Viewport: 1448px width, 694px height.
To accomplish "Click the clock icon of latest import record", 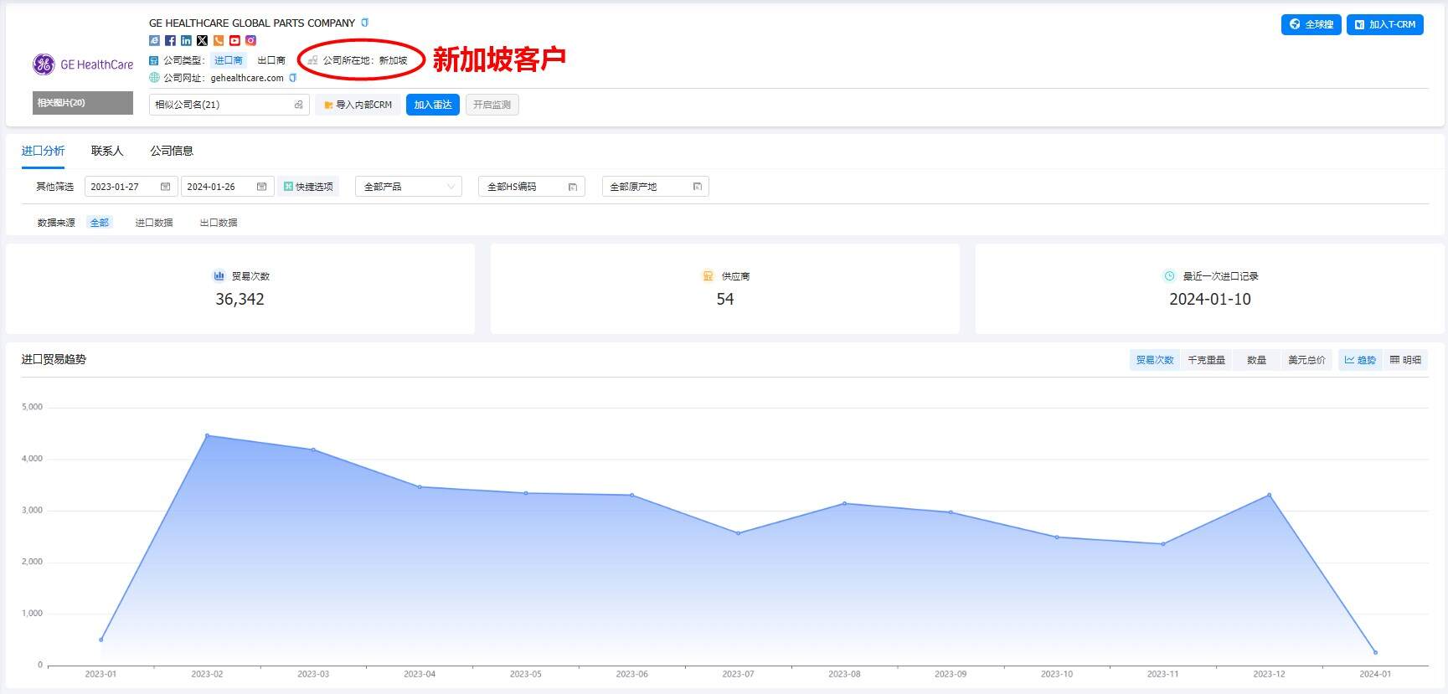I will tap(1169, 275).
